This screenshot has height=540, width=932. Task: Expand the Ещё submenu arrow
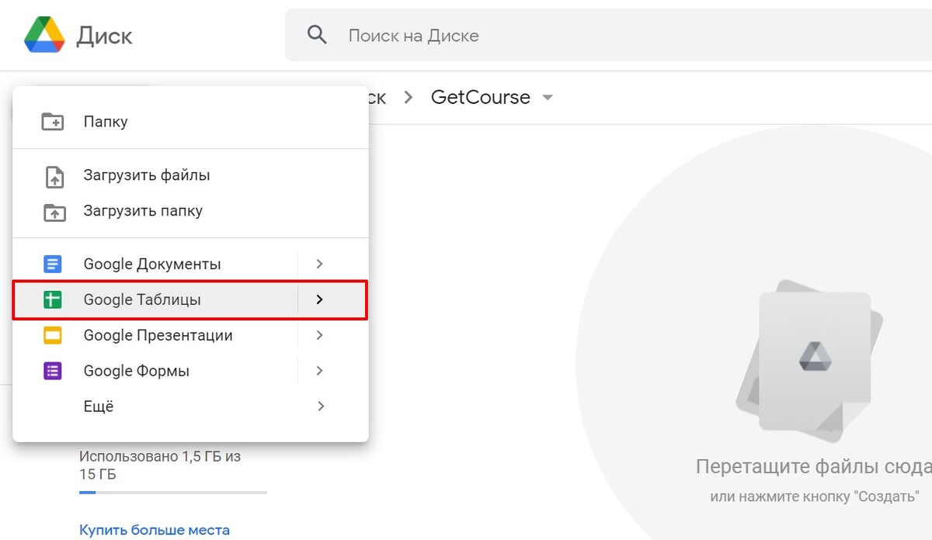[x=319, y=406]
